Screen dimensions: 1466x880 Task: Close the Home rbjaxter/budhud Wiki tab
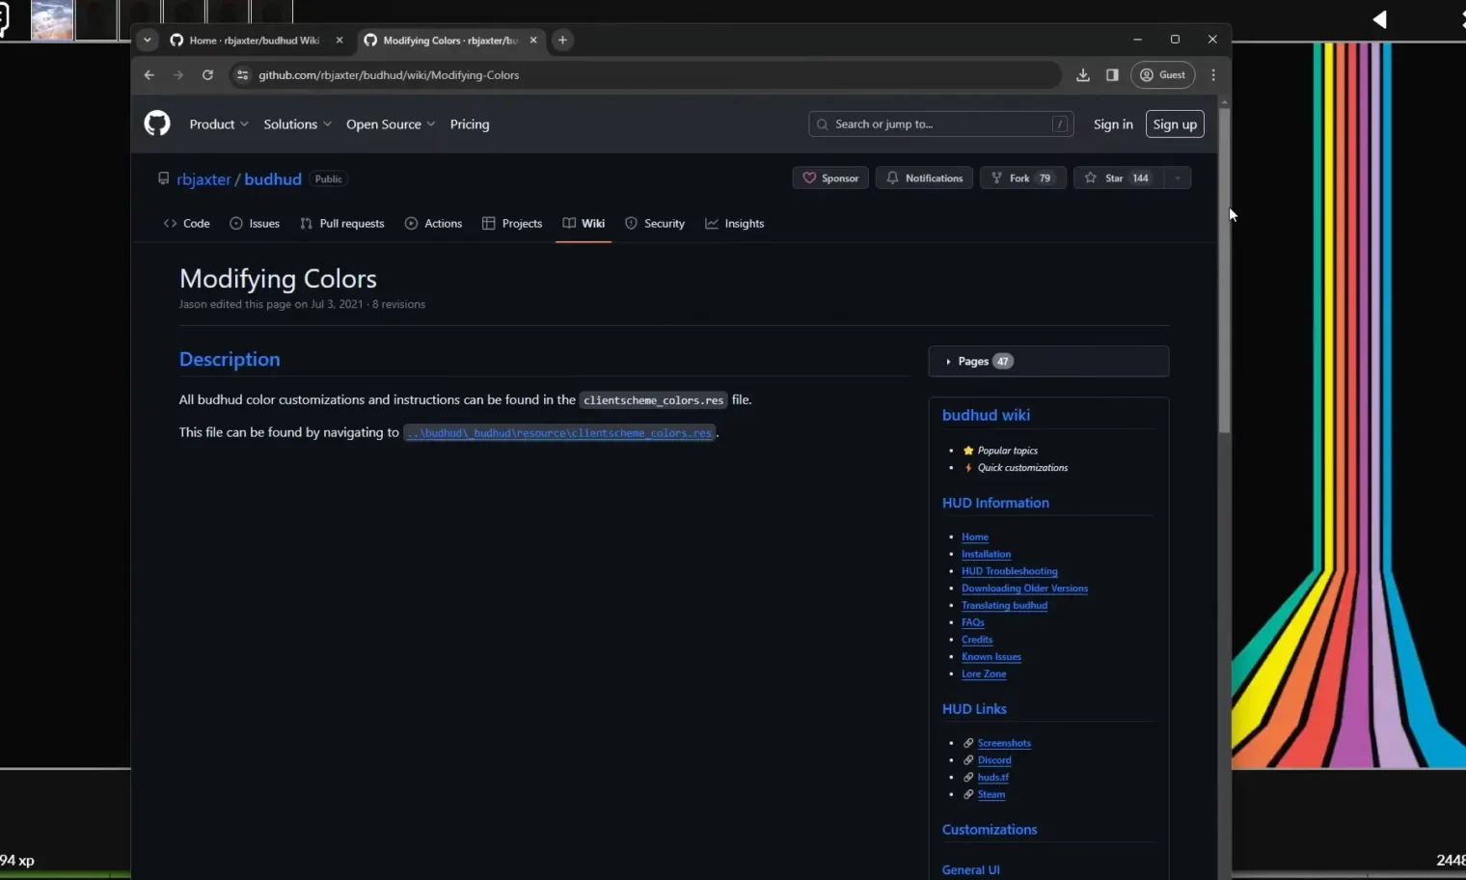click(339, 40)
